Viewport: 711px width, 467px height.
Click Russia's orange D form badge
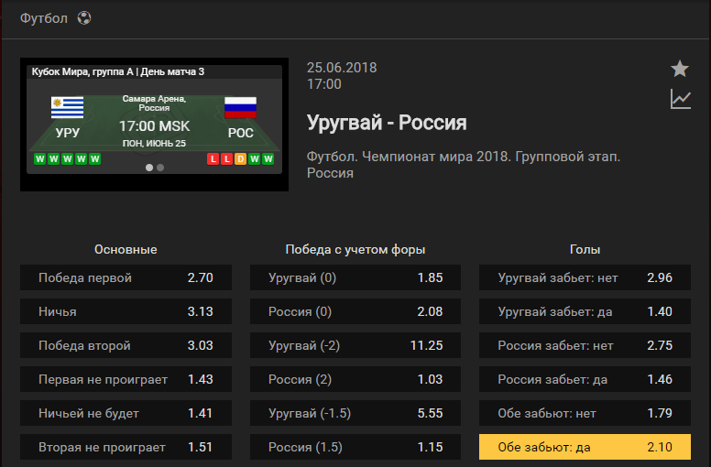pos(240,159)
